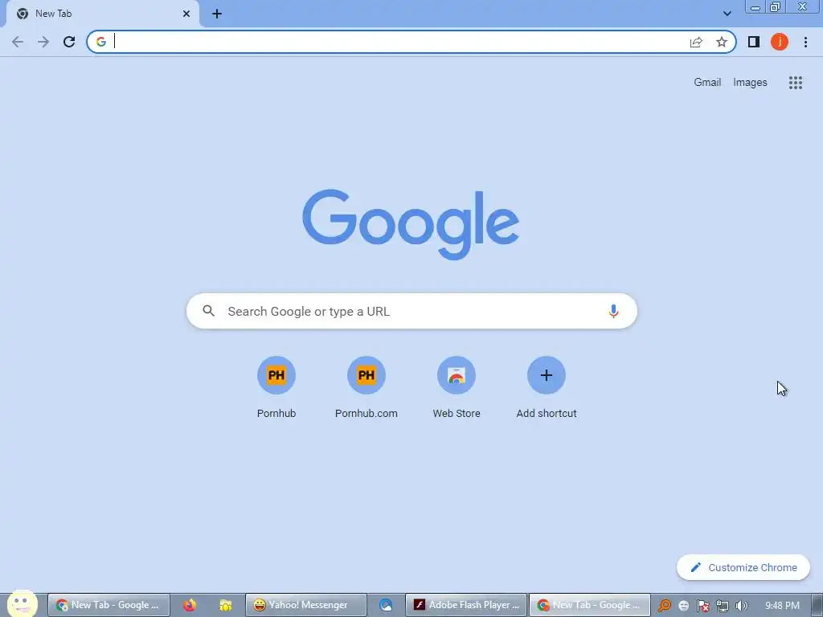Open the Google apps grid
The image size is (823, 617).
(795, 83)
